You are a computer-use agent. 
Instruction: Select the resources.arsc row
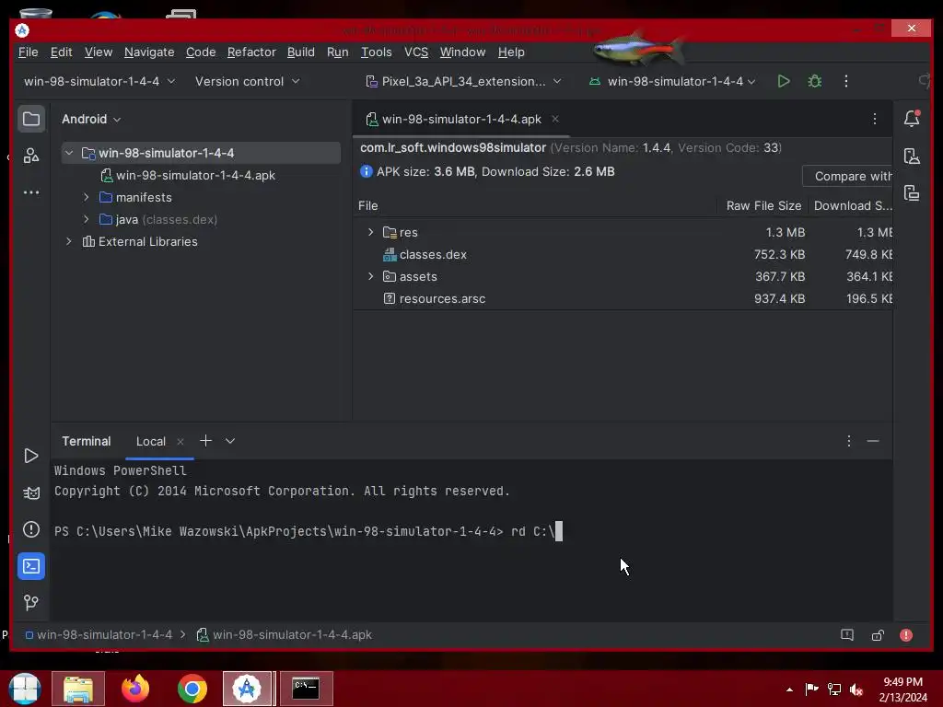point(623,299)
